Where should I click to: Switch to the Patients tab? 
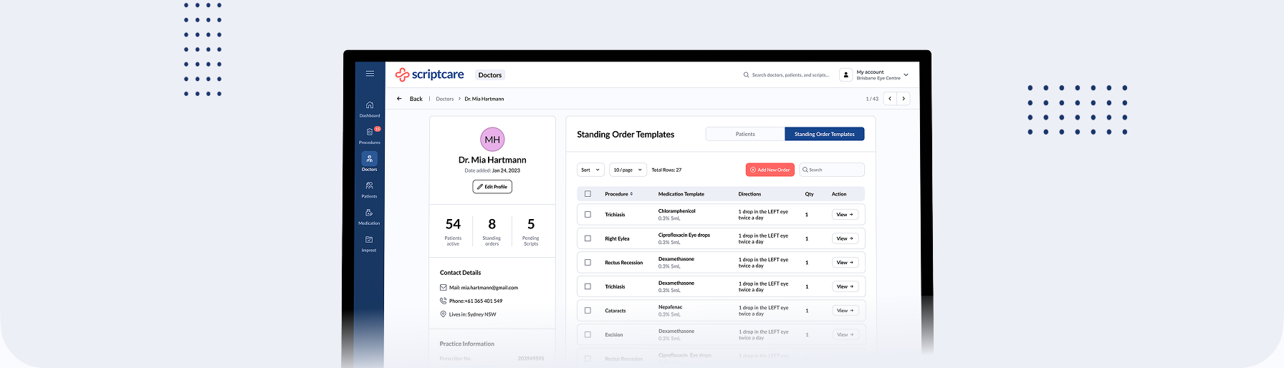pos(745,134)
